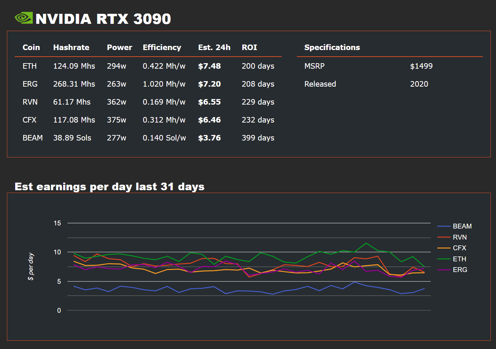The height and width of the screenshot is (349, 496).
Task: Click ETH power value 294w
Action: [117, 66]
